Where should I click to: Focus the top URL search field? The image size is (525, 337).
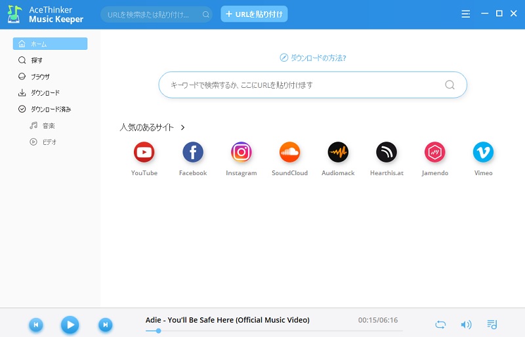(x=156, y=14)
